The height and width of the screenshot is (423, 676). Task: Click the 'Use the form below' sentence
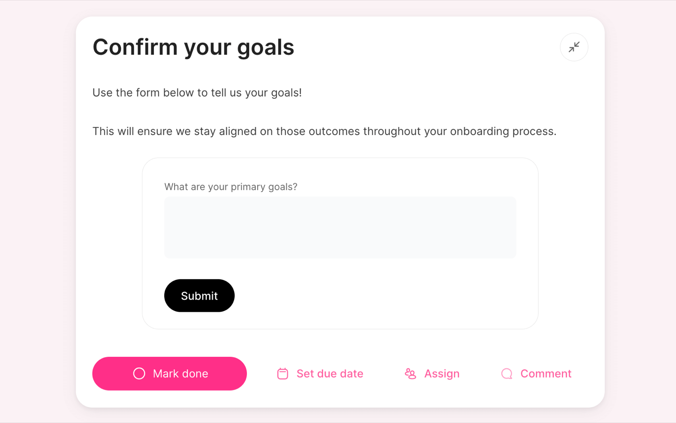(x=197, y=92)
